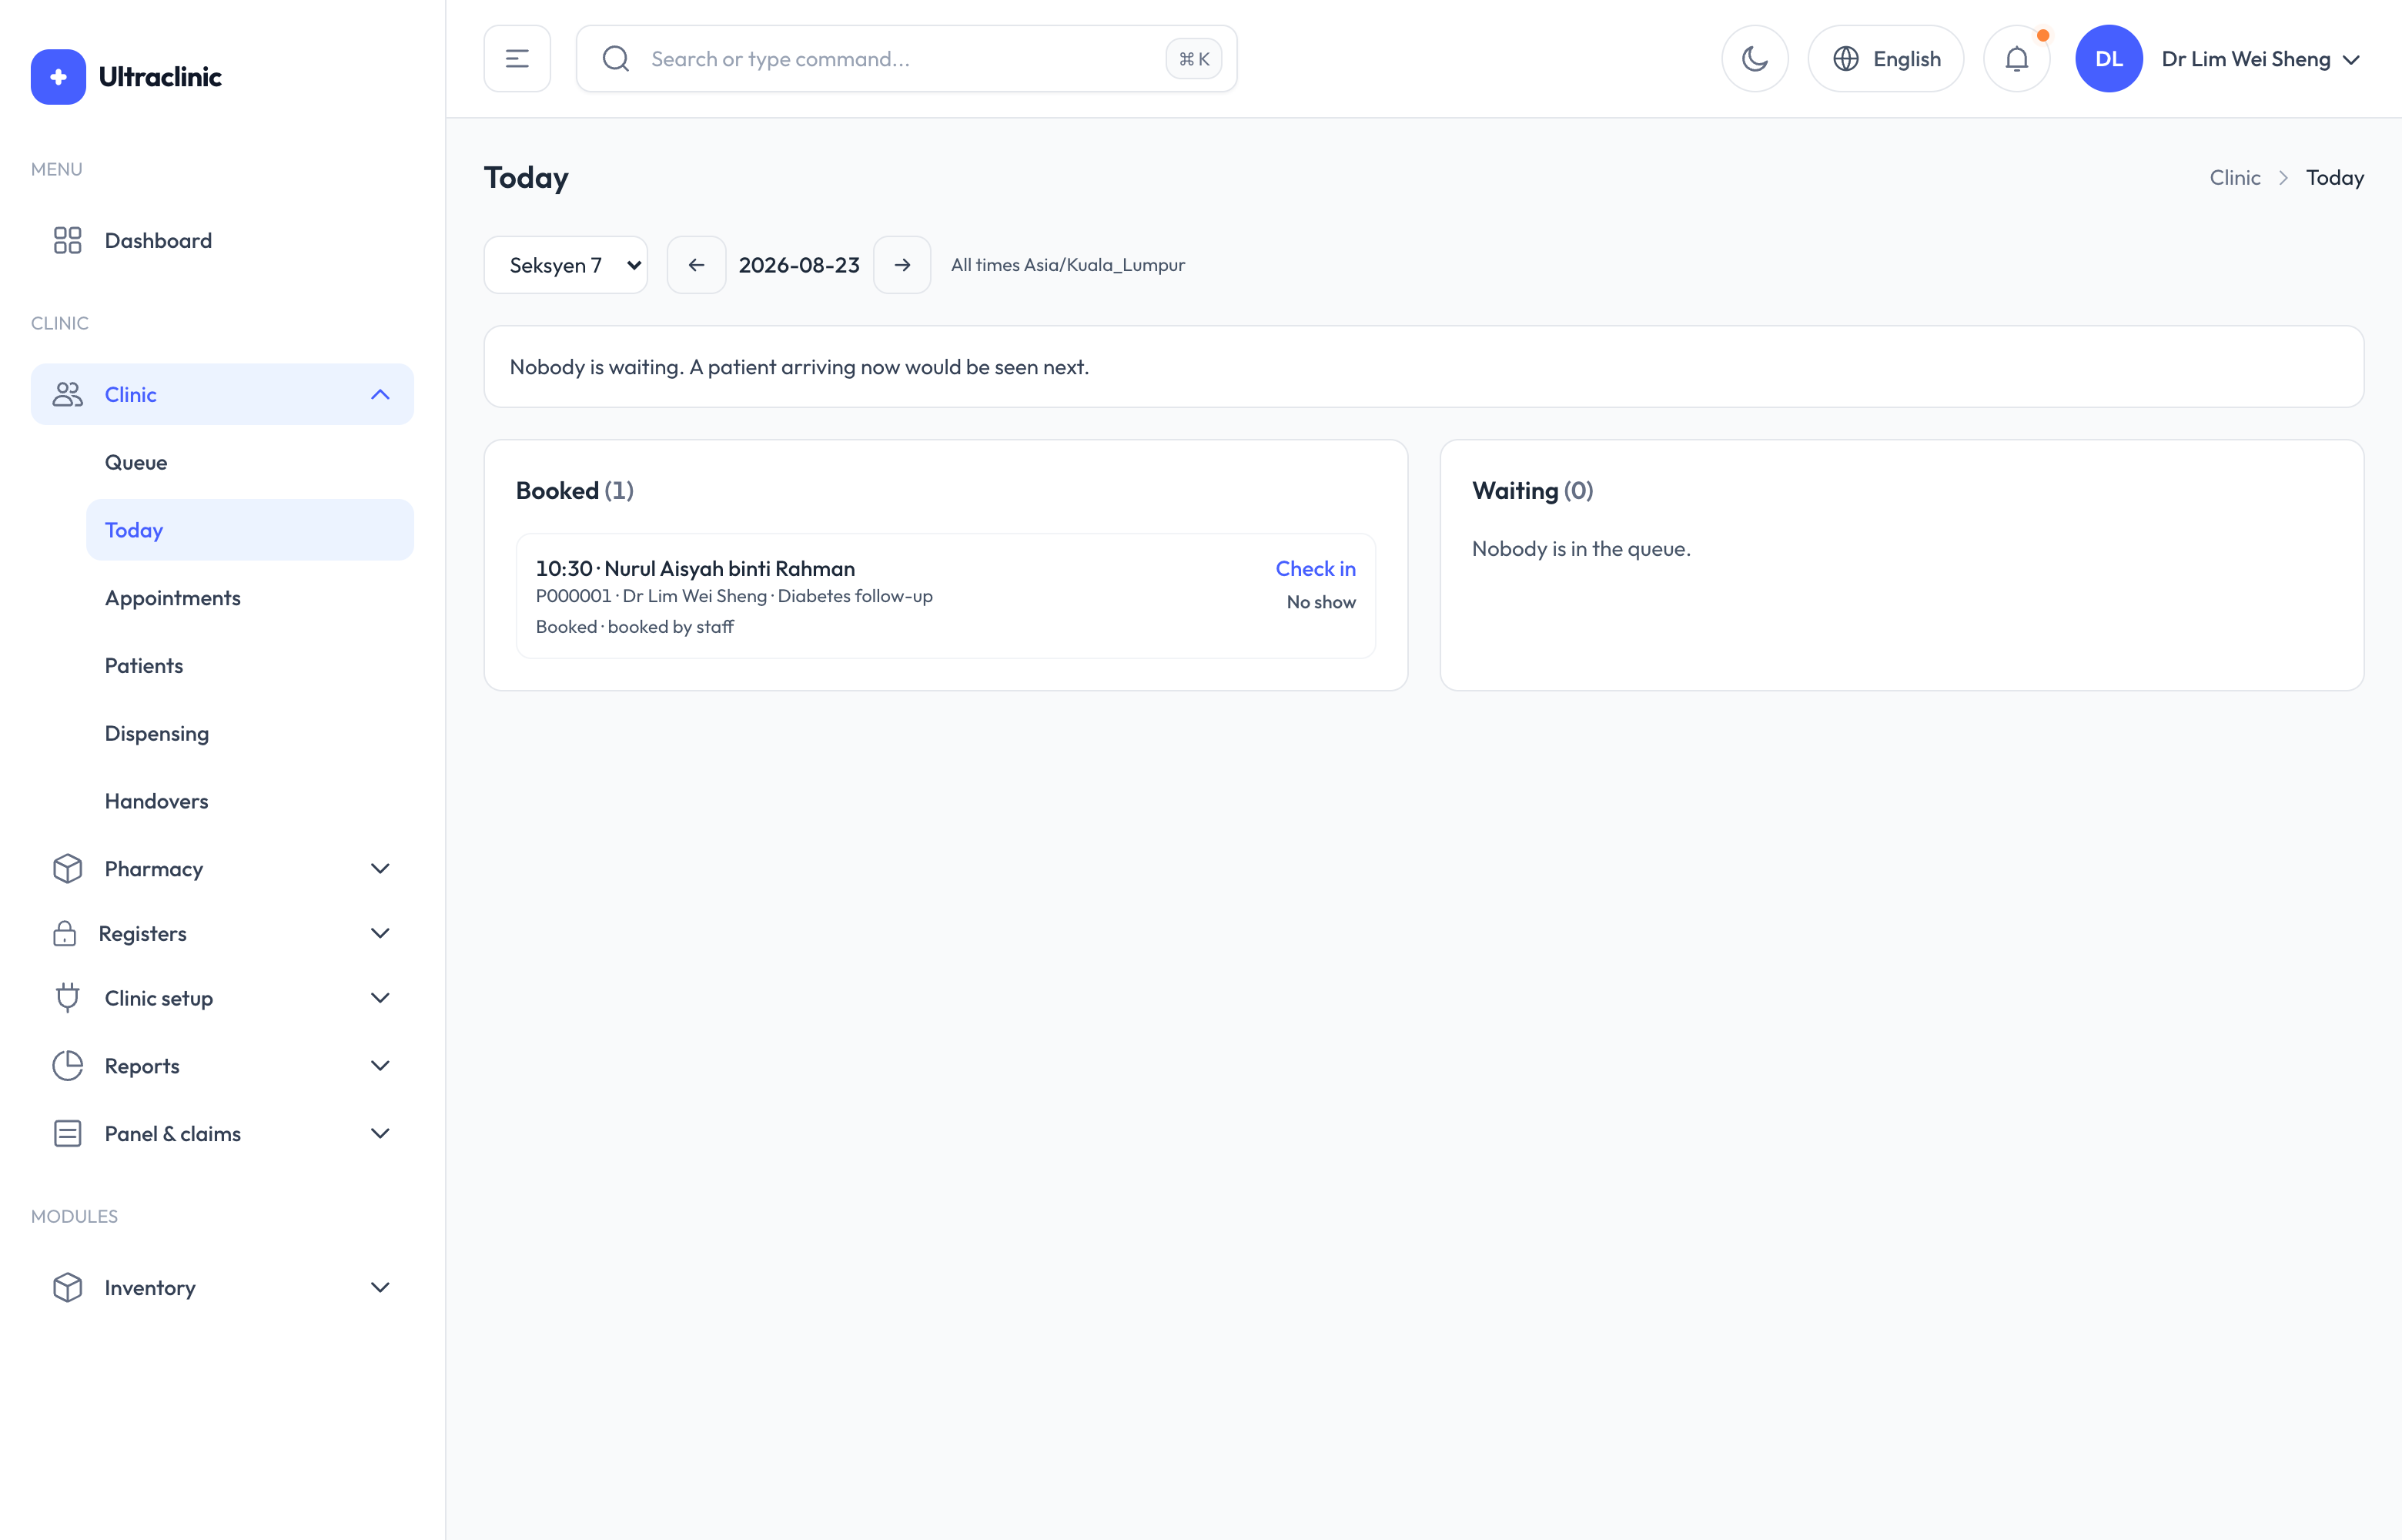Expand the Pharmacy chevron
The height and width of the screenshot is (1540, 2402).
[380, 868]
